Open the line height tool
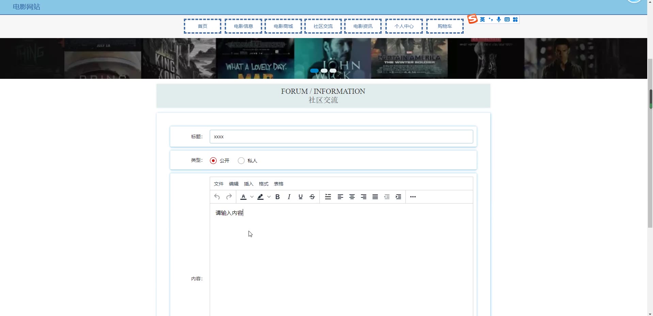This screenshot has height=316, width=653. point(328,197)
